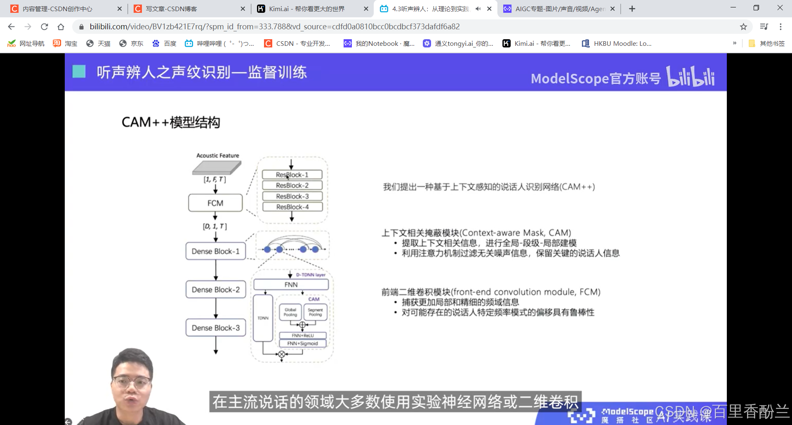Screen dimensions: 792x425
Task: Click Dense Block-2 in the diagram
Action: [215, 290]
